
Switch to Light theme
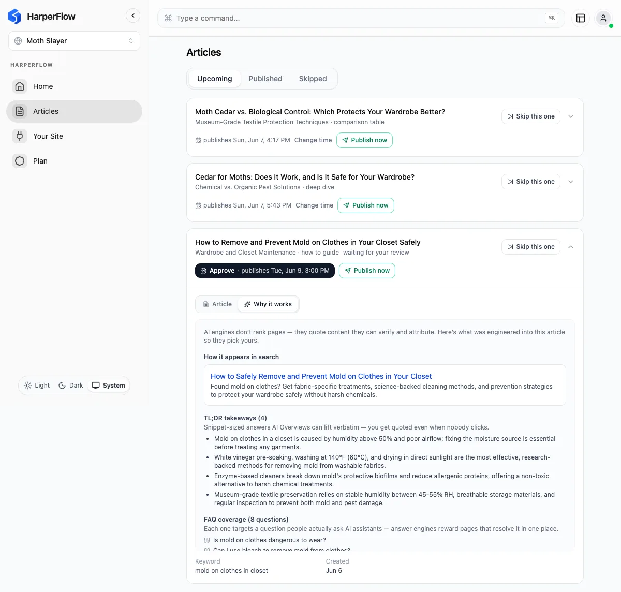point(37,386)
